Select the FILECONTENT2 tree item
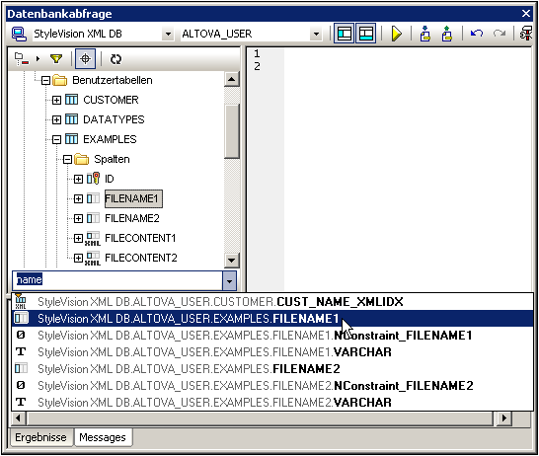The height and width of the screenshot is (456, 539). tap(141, 258)
